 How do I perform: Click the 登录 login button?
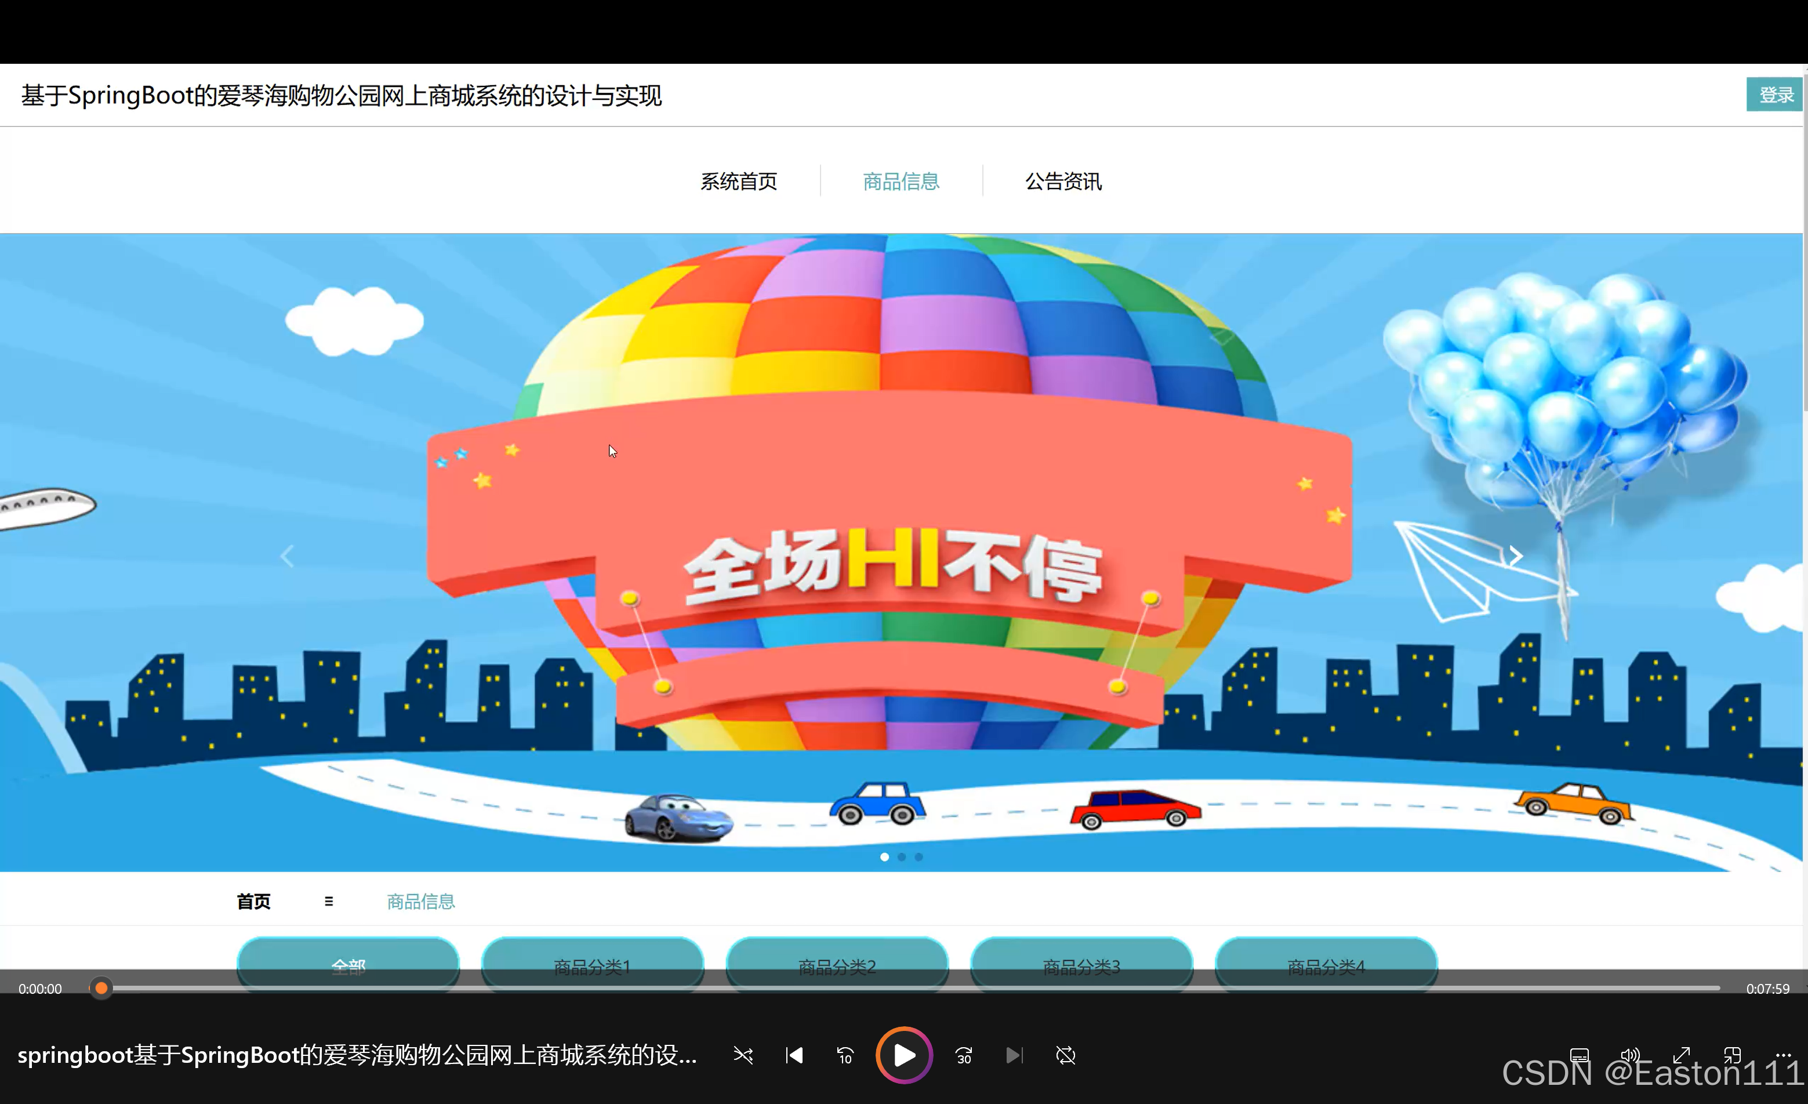1775,95
